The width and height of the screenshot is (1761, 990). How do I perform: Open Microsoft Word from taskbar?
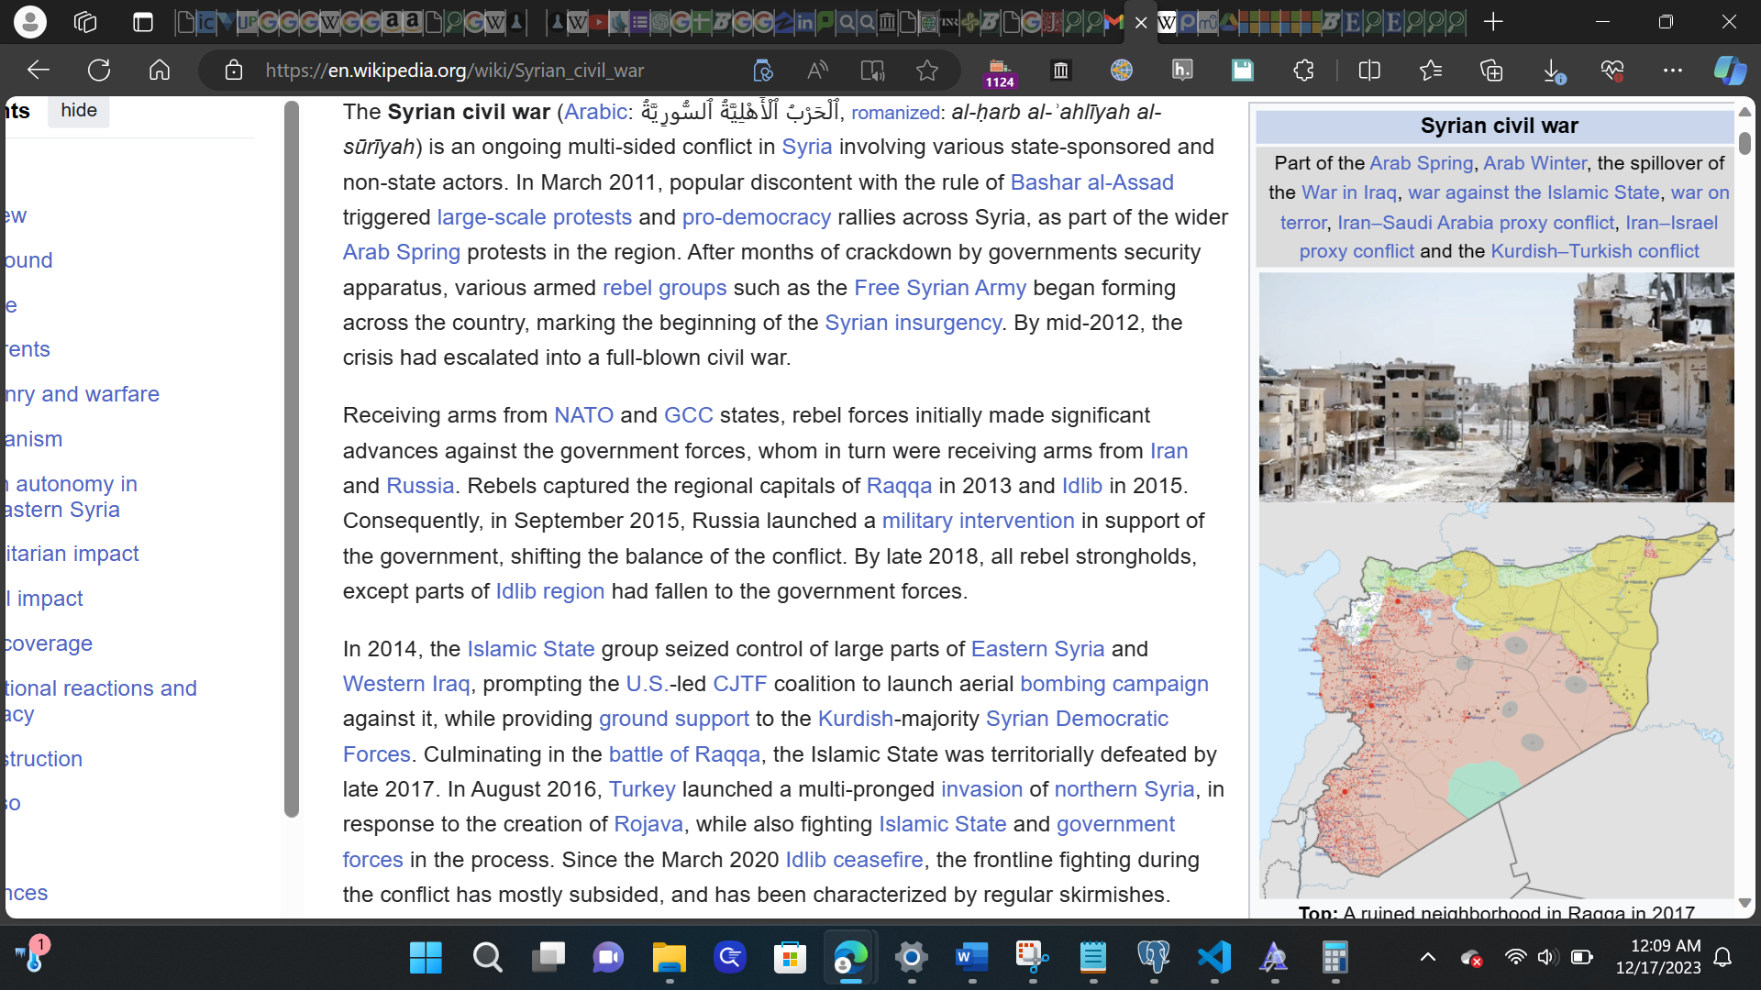click(x=971, y=958)
